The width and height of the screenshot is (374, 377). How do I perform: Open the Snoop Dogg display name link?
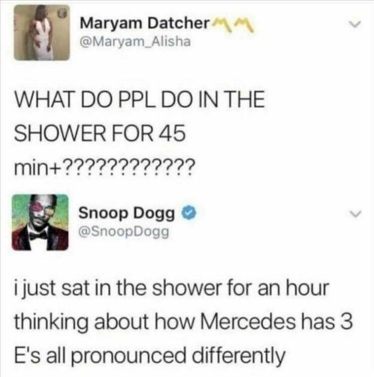tap(126, 213)
